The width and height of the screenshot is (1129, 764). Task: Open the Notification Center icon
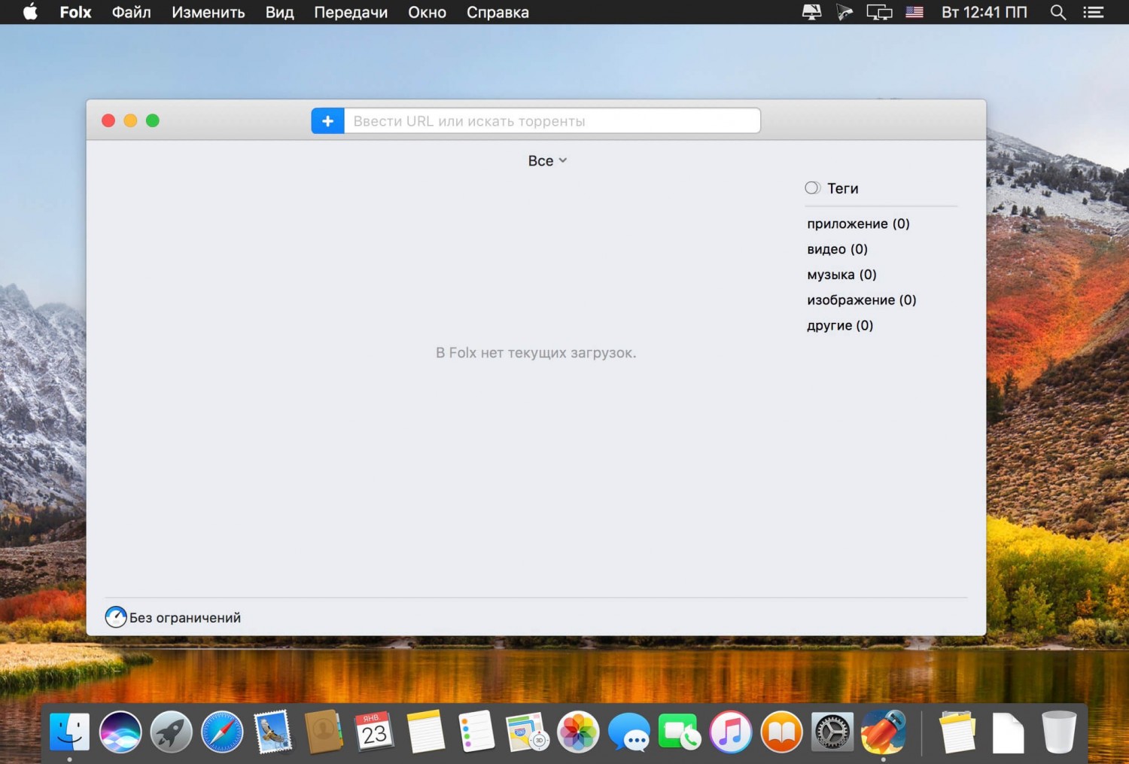1094,12
